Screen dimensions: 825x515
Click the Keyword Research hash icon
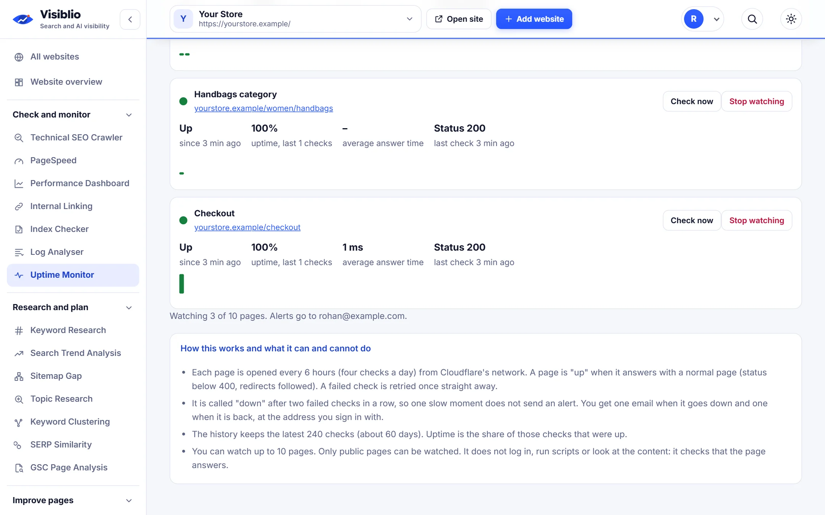[19, 330]
